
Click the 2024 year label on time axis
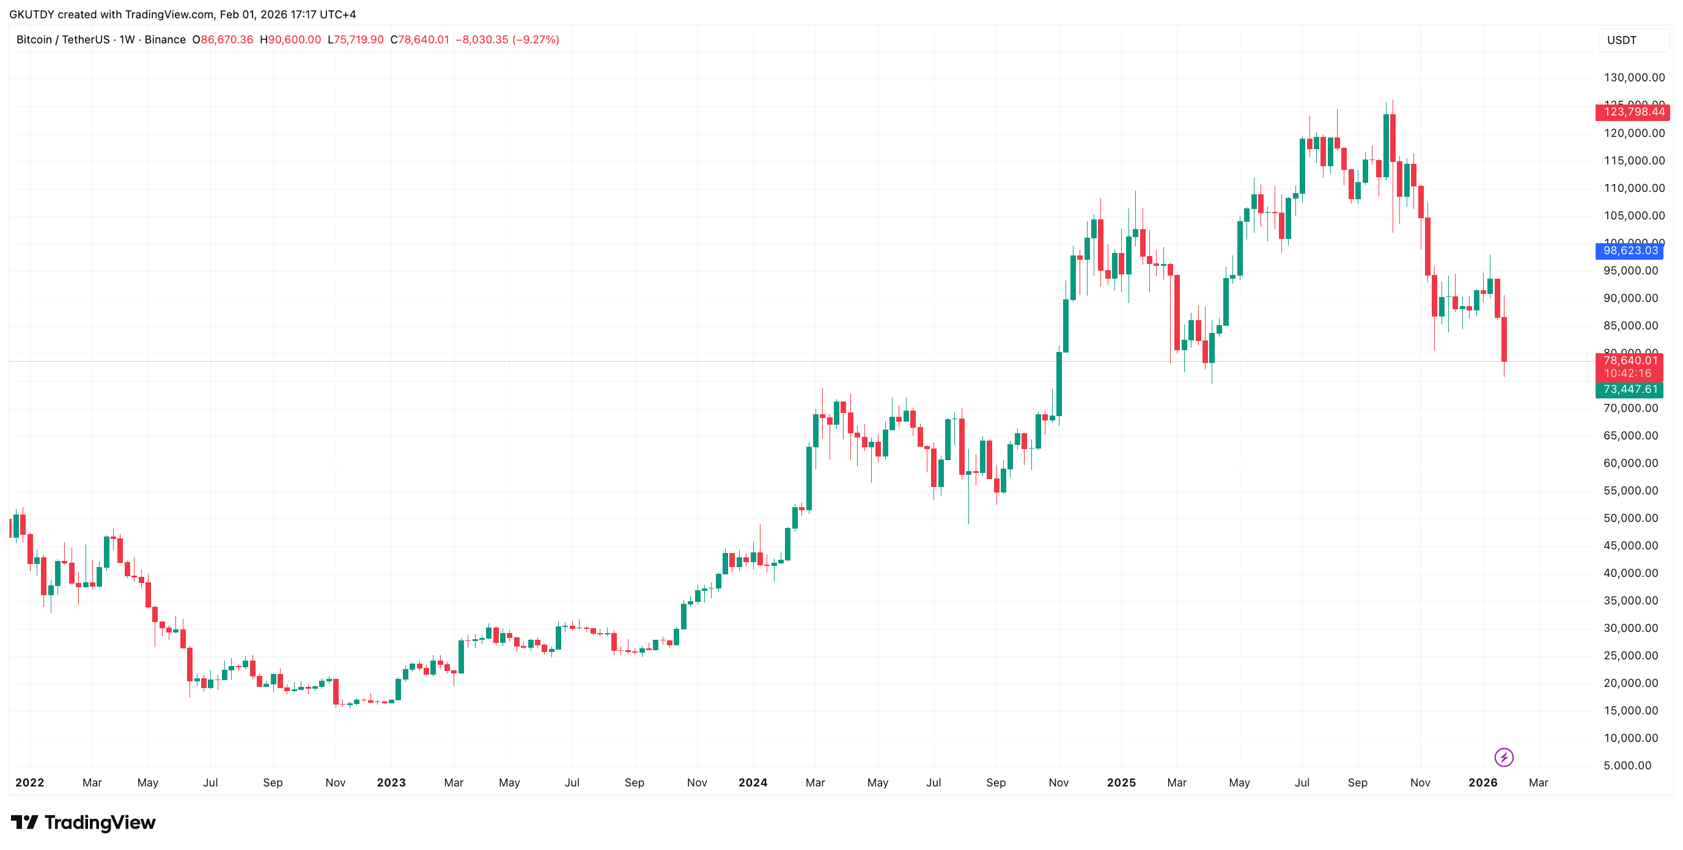click(753, 782)
